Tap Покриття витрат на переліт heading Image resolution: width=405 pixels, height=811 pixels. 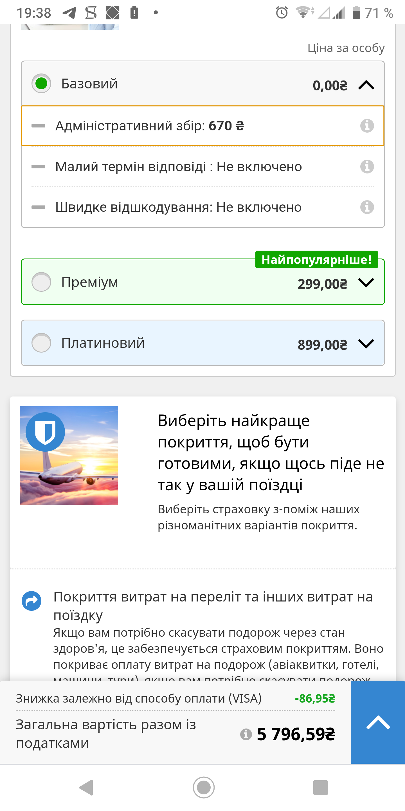click(x=213, y=605)
